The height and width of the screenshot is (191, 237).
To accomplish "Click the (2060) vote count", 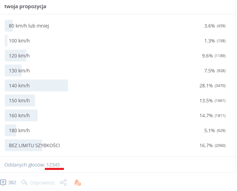I will (220, 145).
